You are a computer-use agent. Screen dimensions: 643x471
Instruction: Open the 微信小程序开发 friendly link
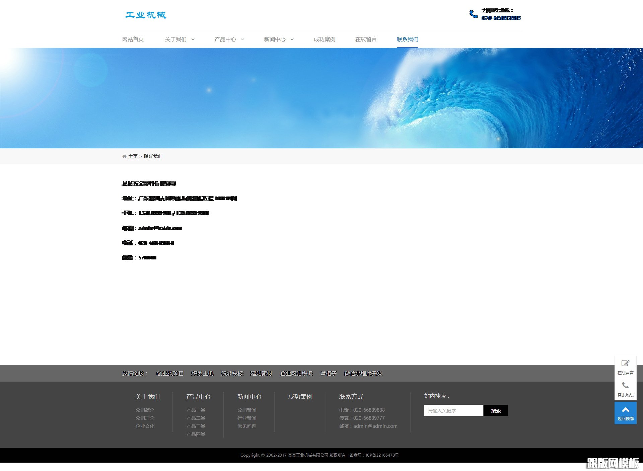coord(363,373)
